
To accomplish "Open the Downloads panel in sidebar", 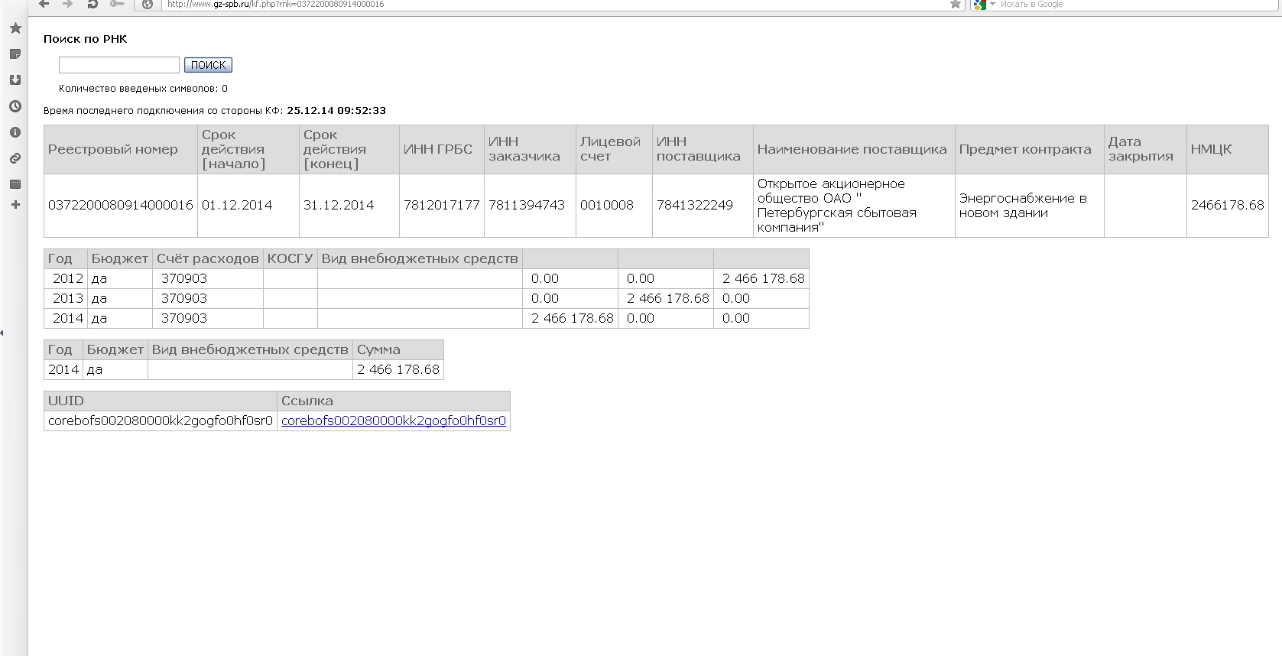I will tap(15, 80).
